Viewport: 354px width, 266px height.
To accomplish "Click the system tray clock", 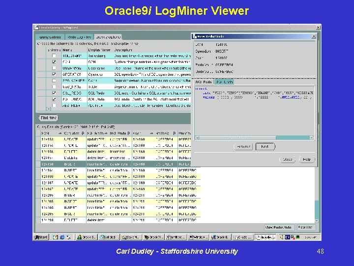I will [x=311, y=237].
